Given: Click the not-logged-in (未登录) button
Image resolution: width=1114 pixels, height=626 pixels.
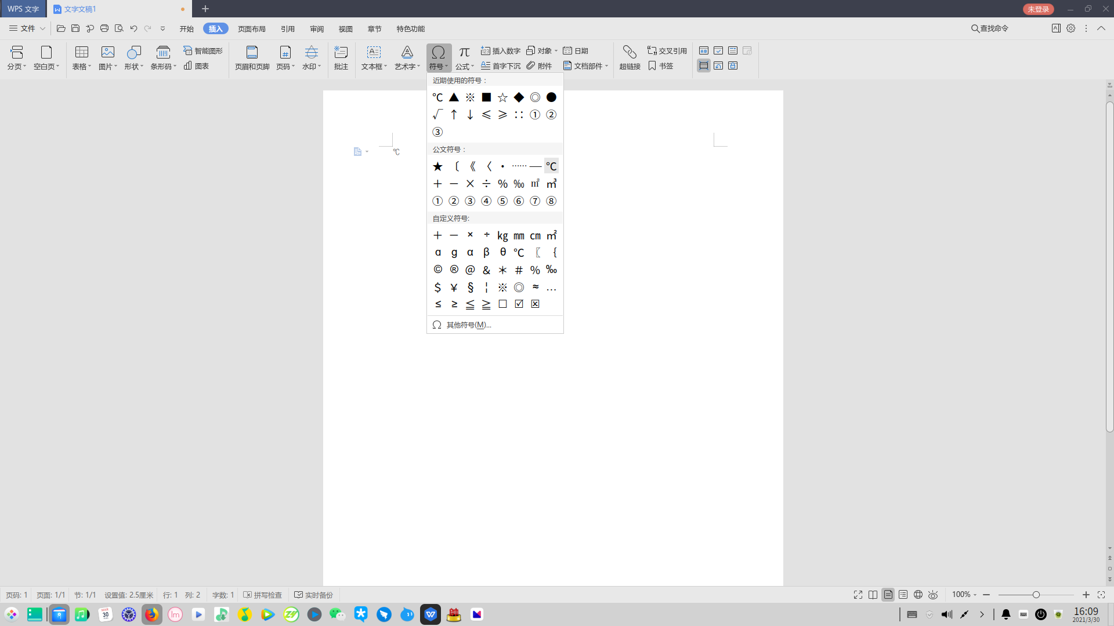Looking at the screenshot, I should (1038, 9).
